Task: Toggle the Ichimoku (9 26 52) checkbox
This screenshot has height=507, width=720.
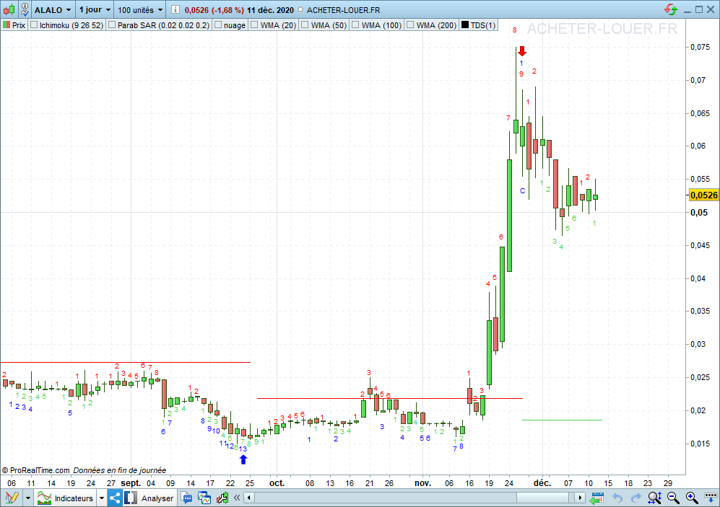Action: [x=34, y=25]
